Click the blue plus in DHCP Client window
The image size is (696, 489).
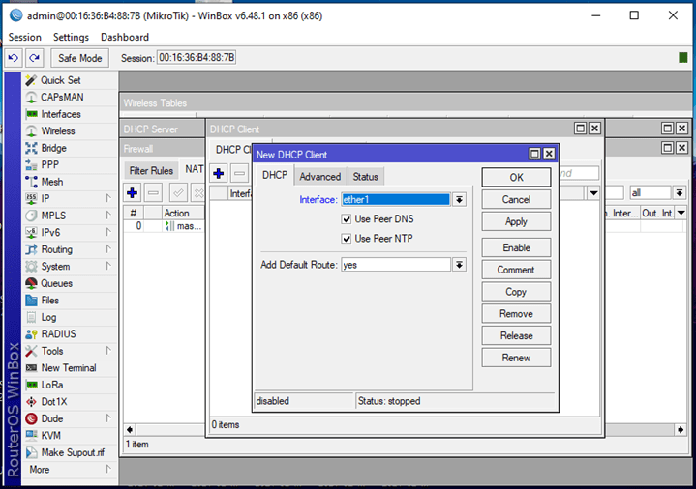[x=219, y=173]
